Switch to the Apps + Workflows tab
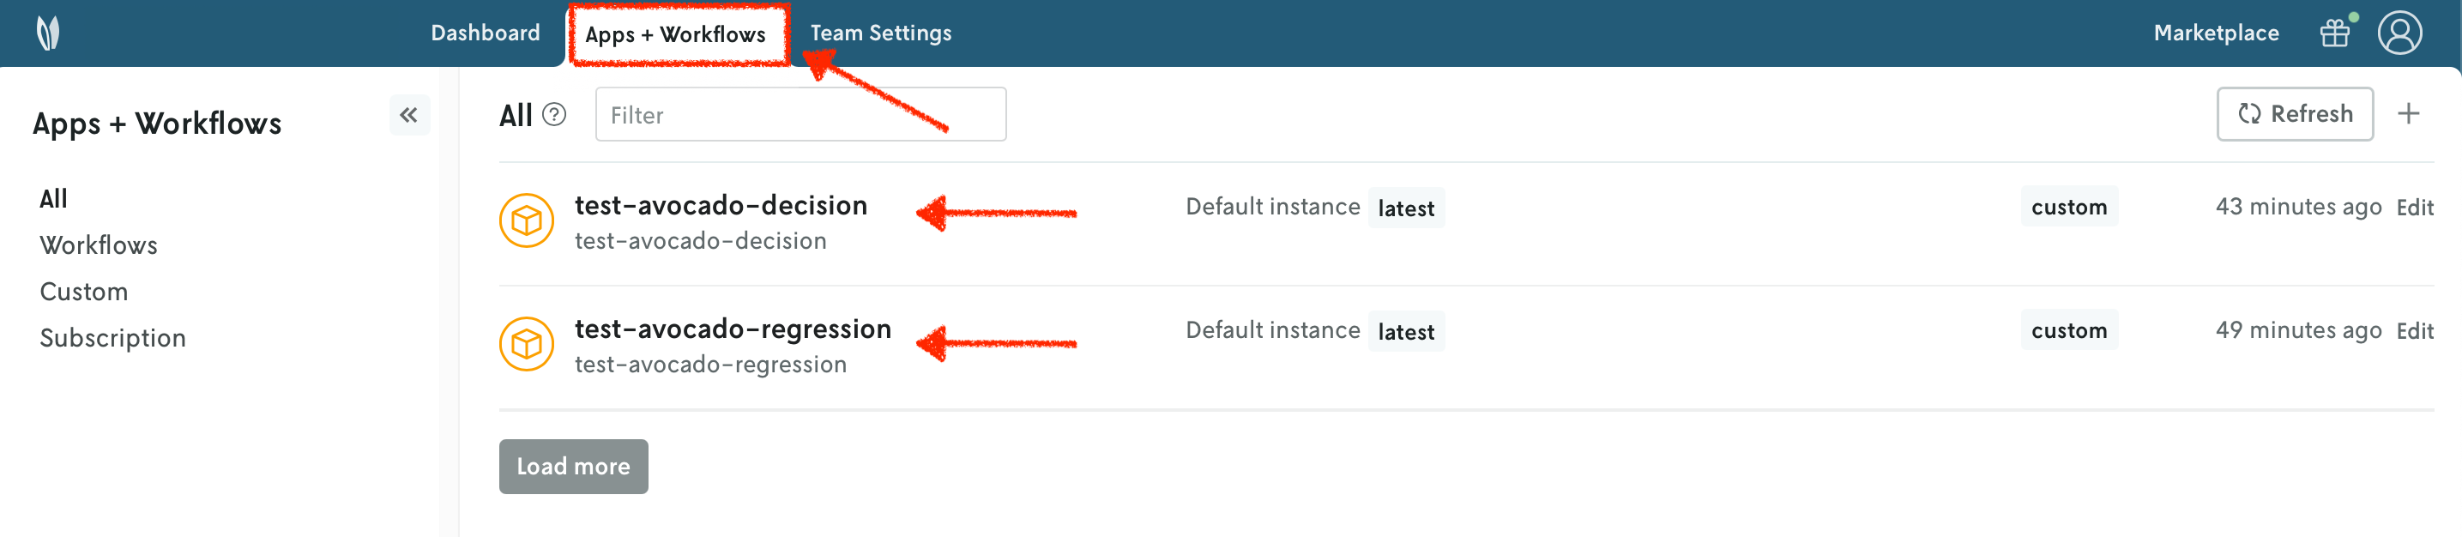The height and width of the screenshot is (537, 2462). (x=676, y=34)
